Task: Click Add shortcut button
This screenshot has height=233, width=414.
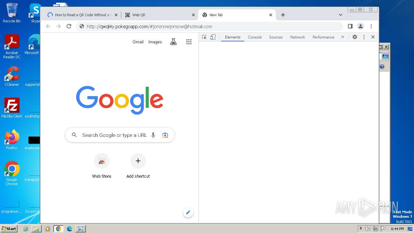Action: (138, 166)
